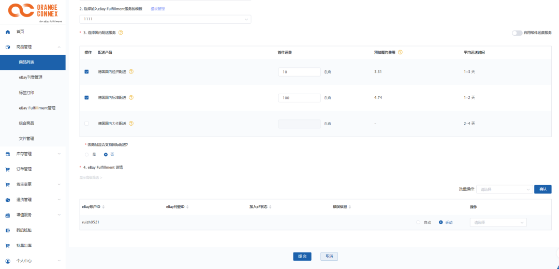Click the box icon beside 商品管理
Screen dimensions: 559x269
(x=8, y=47)
